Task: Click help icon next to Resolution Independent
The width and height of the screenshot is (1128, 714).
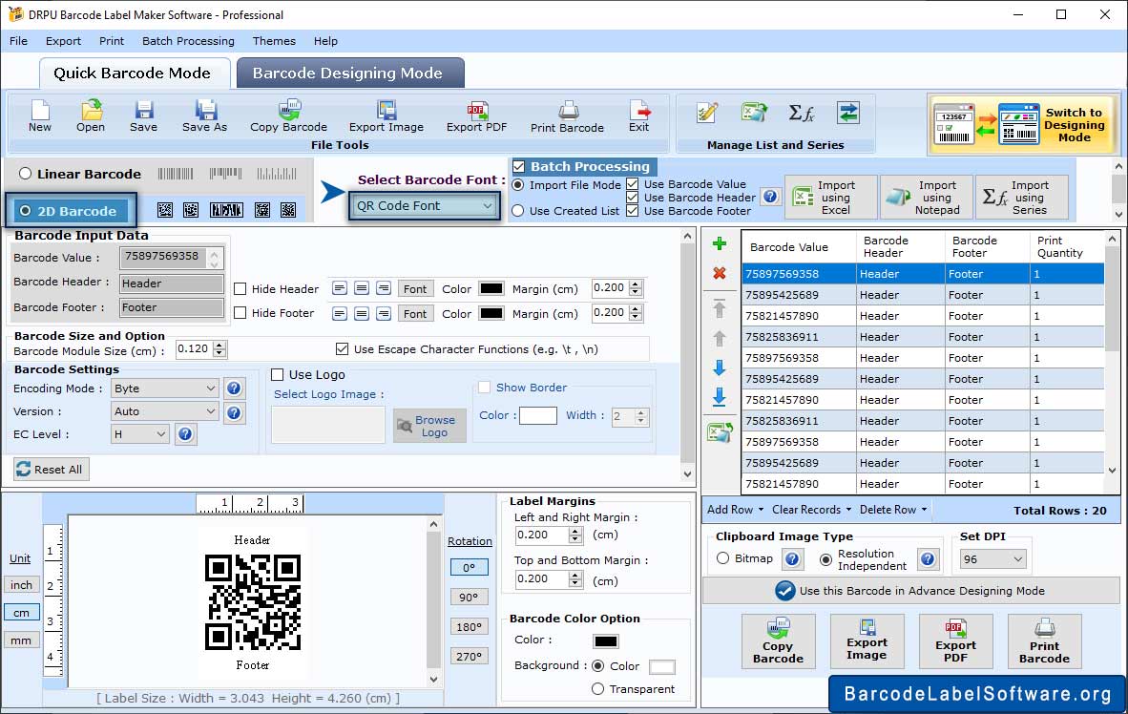Action: (928, 559)
